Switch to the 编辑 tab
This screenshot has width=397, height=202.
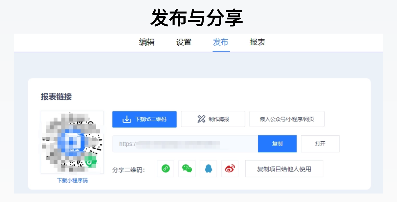coord(147,42)
